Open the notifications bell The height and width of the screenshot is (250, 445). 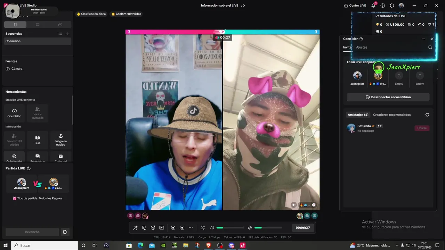pyautogui.click(x=374, y=6)
